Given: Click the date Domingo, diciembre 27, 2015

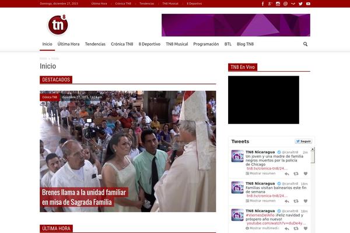Looking at the screenshot, I should pyautogui.click(x=59, y=4).
